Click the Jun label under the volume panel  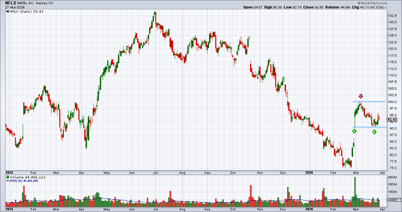131,209
